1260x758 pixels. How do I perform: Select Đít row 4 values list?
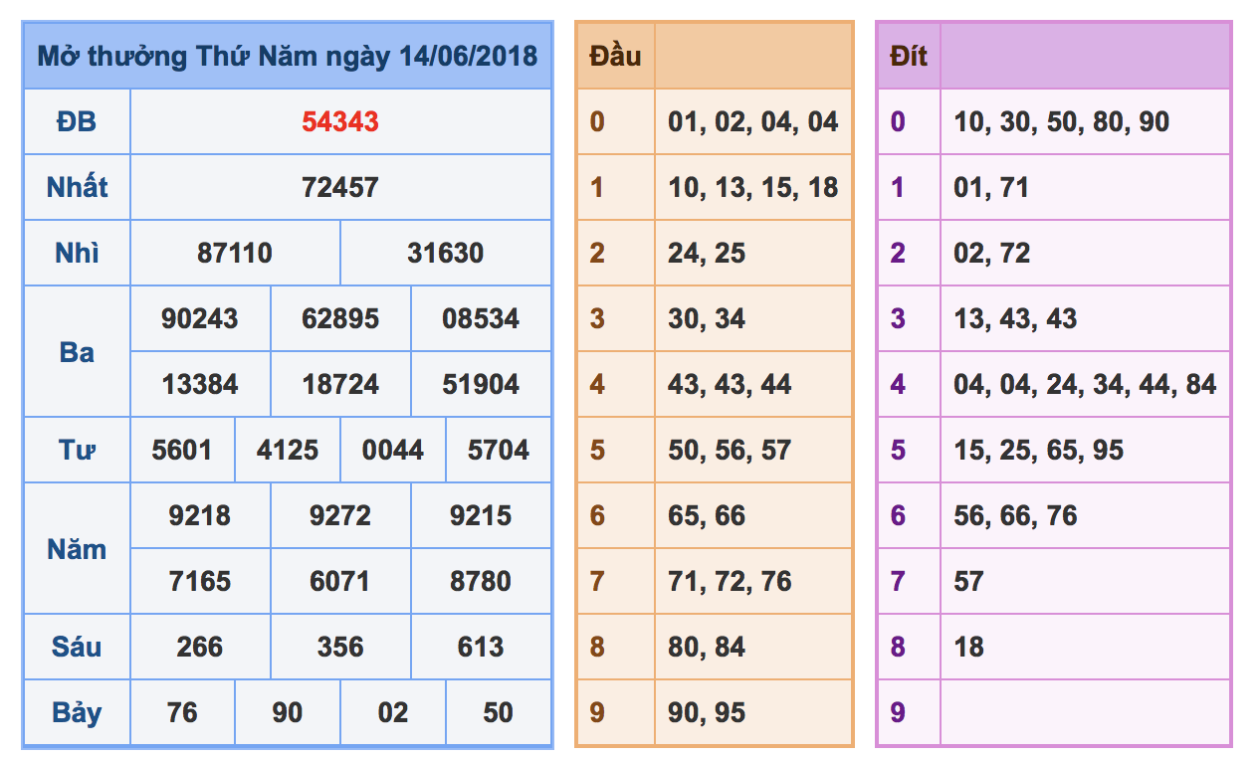1085,384
